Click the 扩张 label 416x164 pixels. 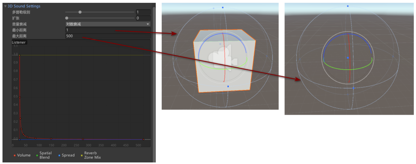click(x=16, y=18)
